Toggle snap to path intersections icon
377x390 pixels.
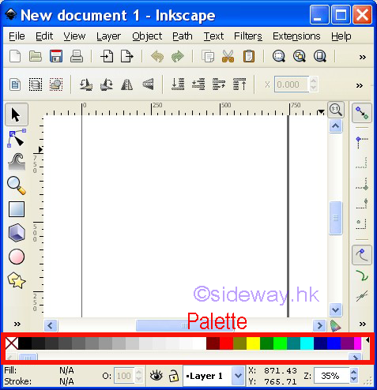coord(362,296)
